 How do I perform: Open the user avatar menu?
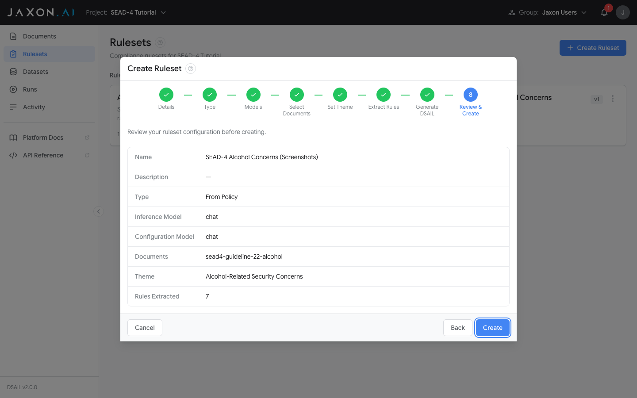[x=622, y=12]
